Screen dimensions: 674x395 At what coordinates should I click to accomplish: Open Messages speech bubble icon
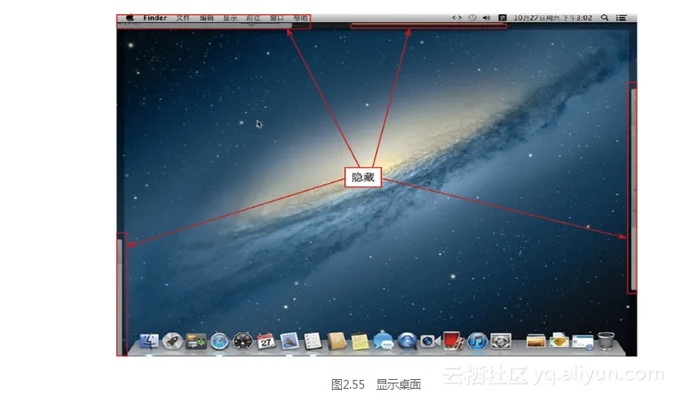point(384,341)
